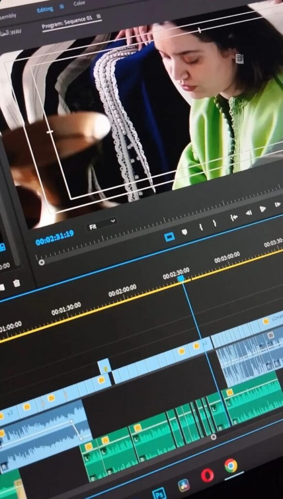Click the audio keyframe on the blue clip

click(x=72, y=421)
